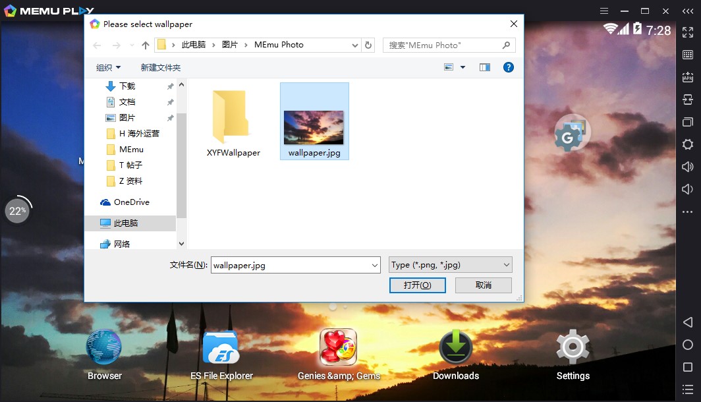Select 此电脑 in the navigation tree
This screenshot has width=701, height=402.
pyautogui.click(x=125, y=223)
